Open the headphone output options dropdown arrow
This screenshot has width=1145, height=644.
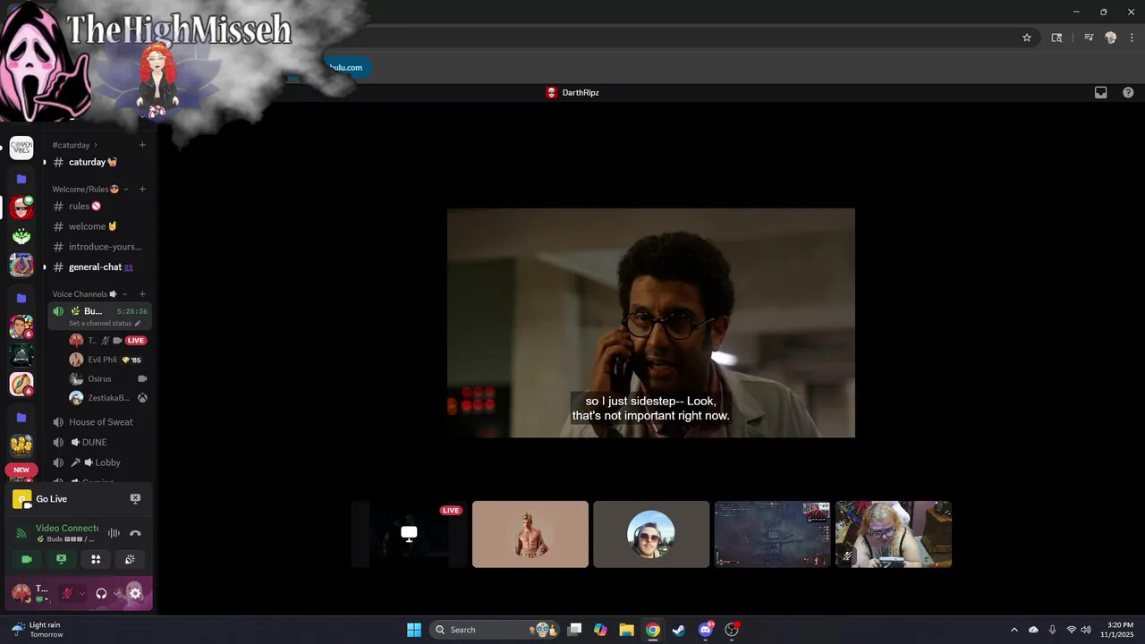pyautogui.click(x=117, y=593)
